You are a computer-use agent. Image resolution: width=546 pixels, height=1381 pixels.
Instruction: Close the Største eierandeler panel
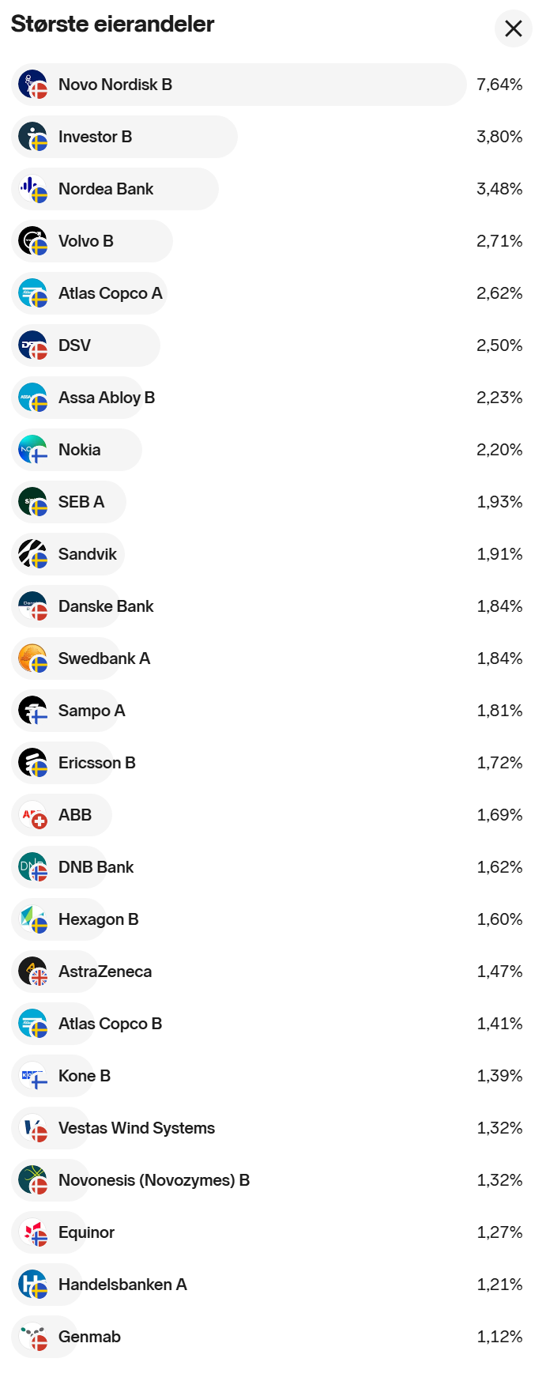(x=514, y=28)
